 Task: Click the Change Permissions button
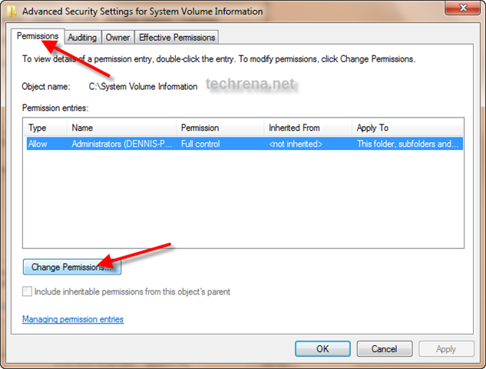[71, 268]
